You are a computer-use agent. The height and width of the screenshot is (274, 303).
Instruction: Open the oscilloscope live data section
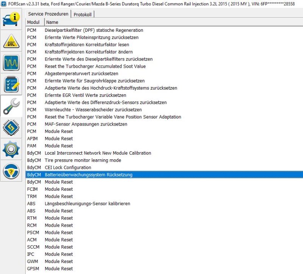[11, 62]
